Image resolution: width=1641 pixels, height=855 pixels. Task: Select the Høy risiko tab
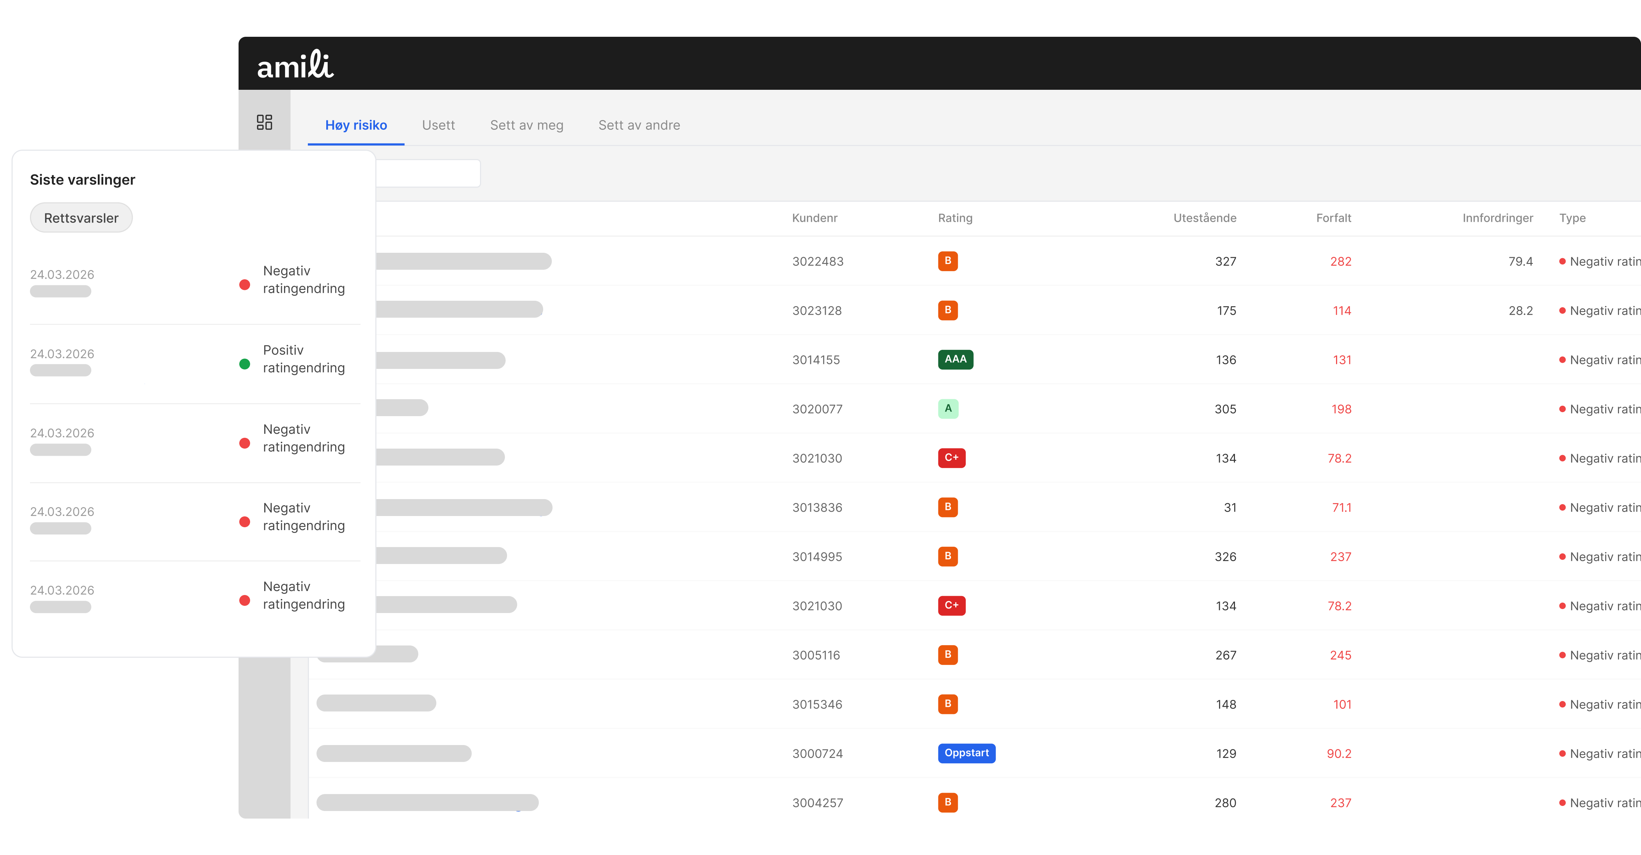355,125
